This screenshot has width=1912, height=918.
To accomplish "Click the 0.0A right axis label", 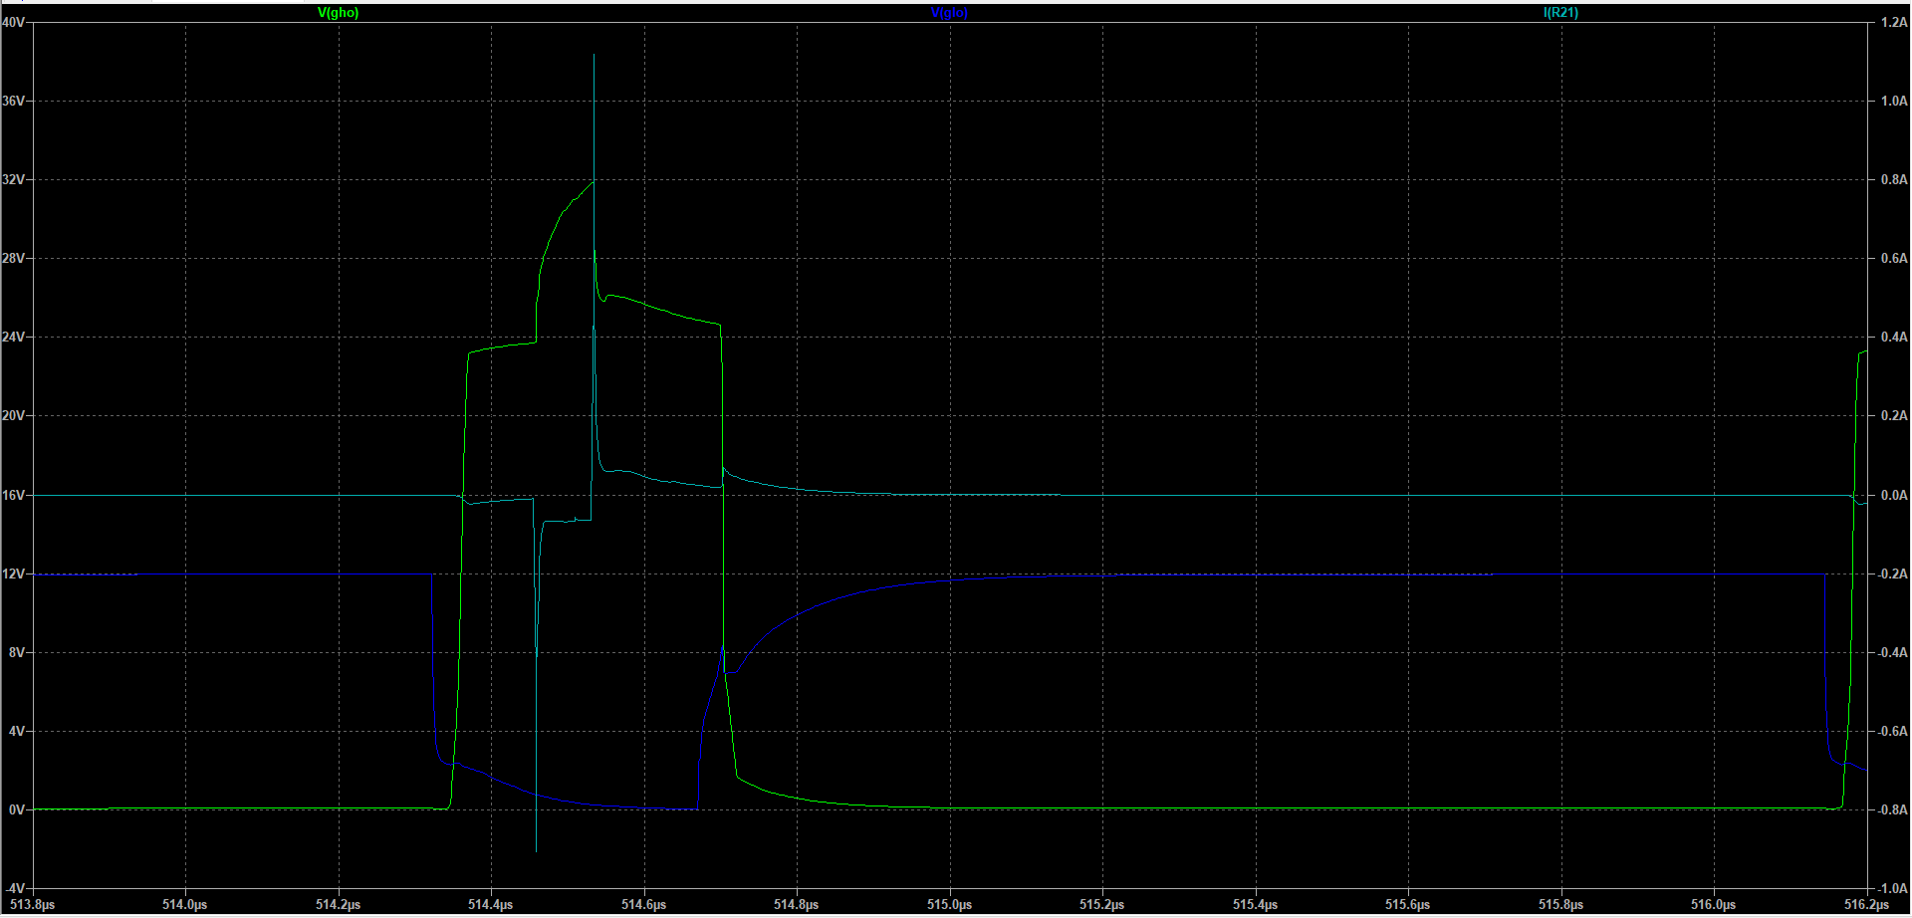I will pos(1894,495).
